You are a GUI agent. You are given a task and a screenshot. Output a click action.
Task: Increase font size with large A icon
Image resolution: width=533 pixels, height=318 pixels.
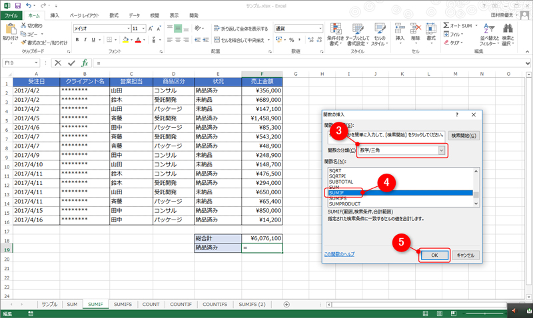(x=151, y=29)
